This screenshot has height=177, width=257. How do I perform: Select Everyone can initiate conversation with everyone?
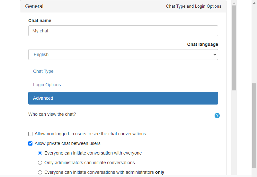point(40,153)
